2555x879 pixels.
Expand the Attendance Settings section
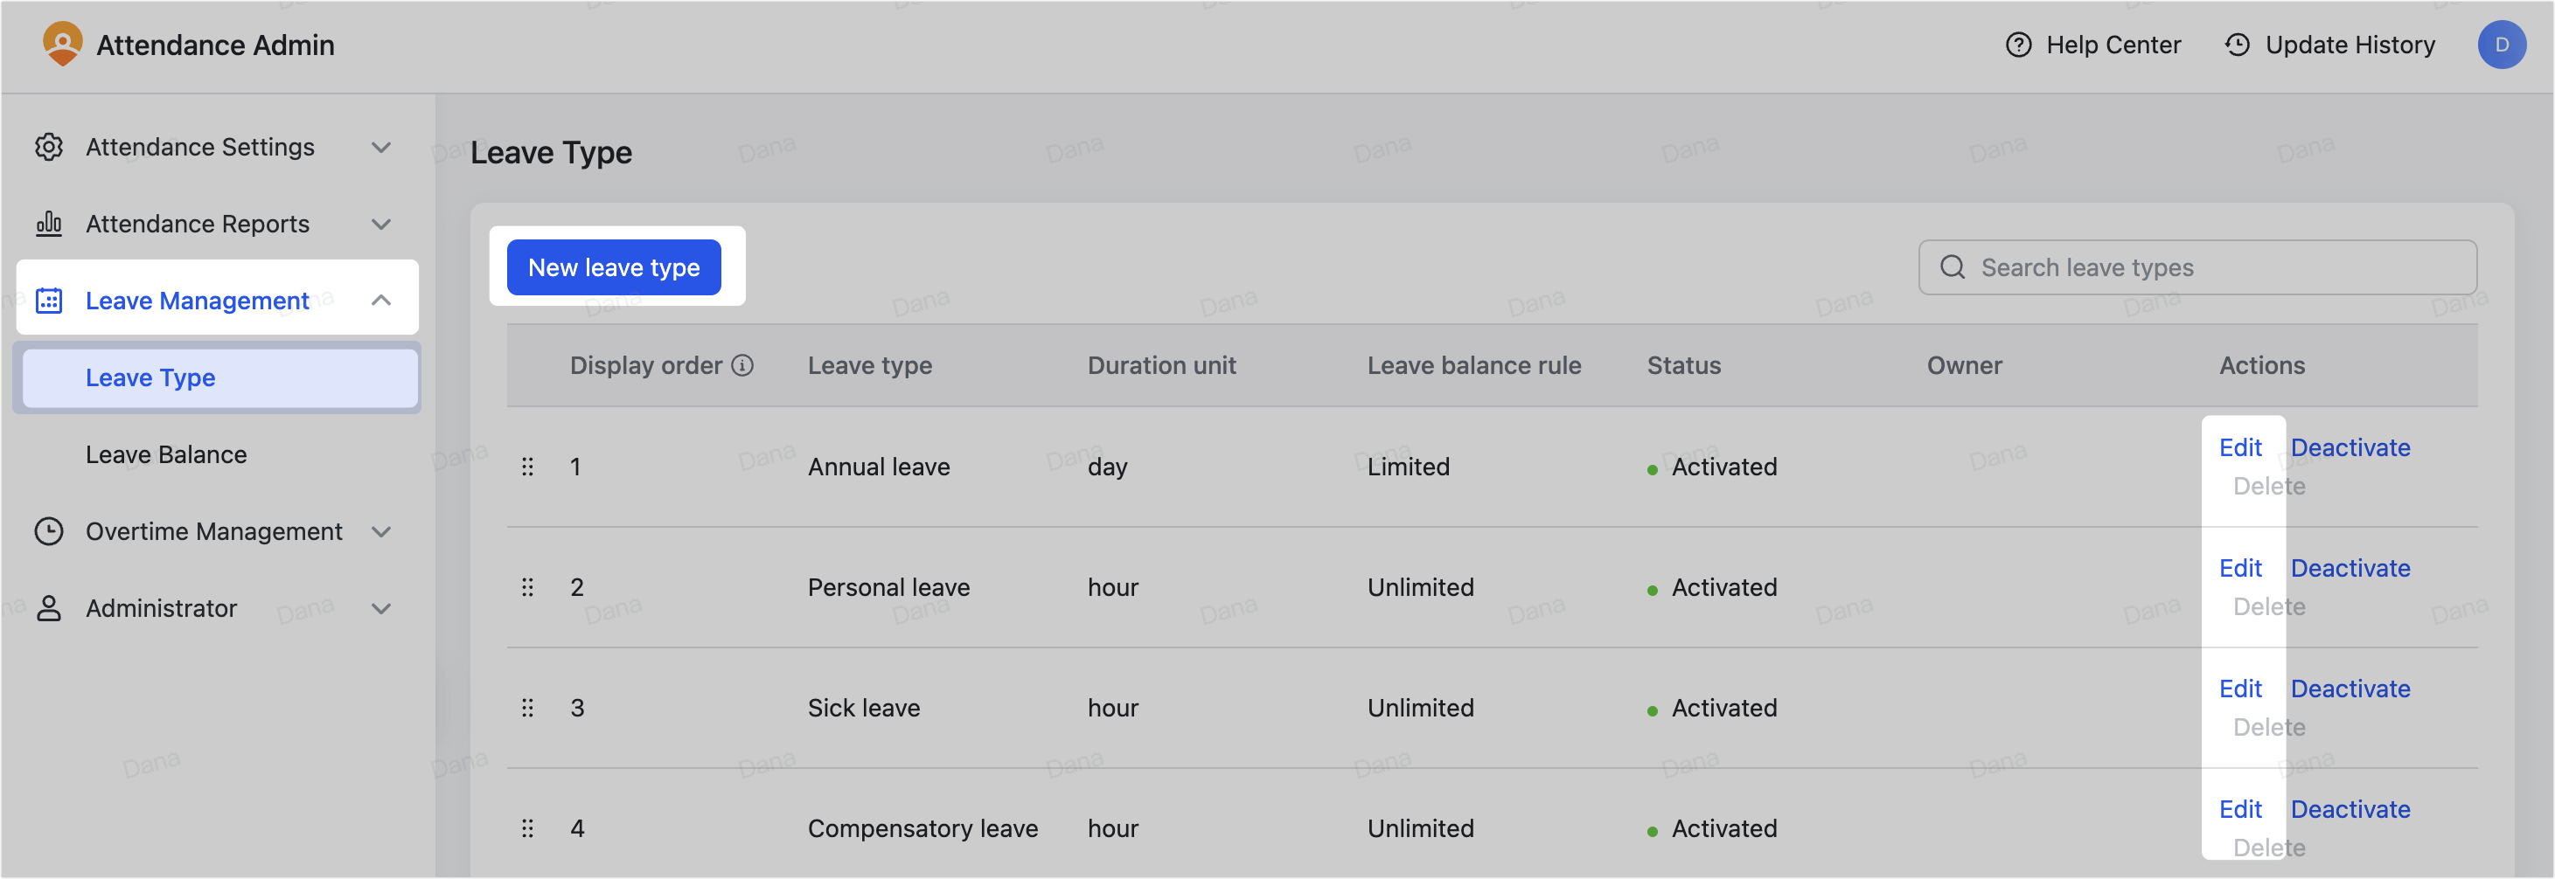pyautogui.click(x=382, y=146)
